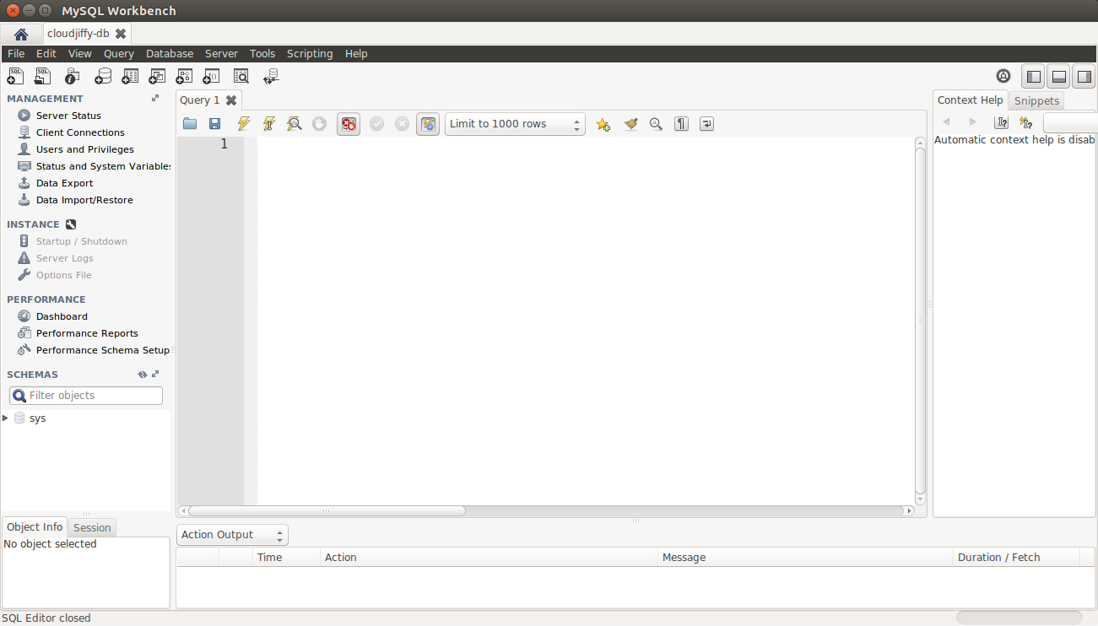Open Data Import/Restore
This screenshot has width=1098, height=626.
(x=84, y=200)
